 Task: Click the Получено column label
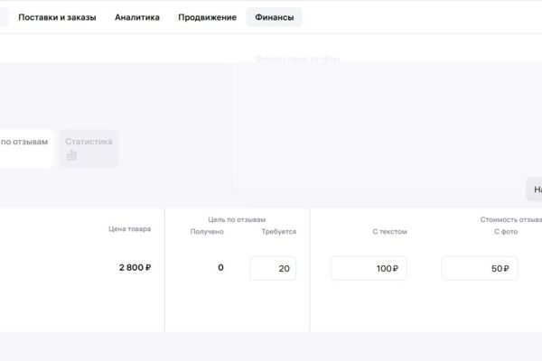pyautogui.click(x=207, y=231)
